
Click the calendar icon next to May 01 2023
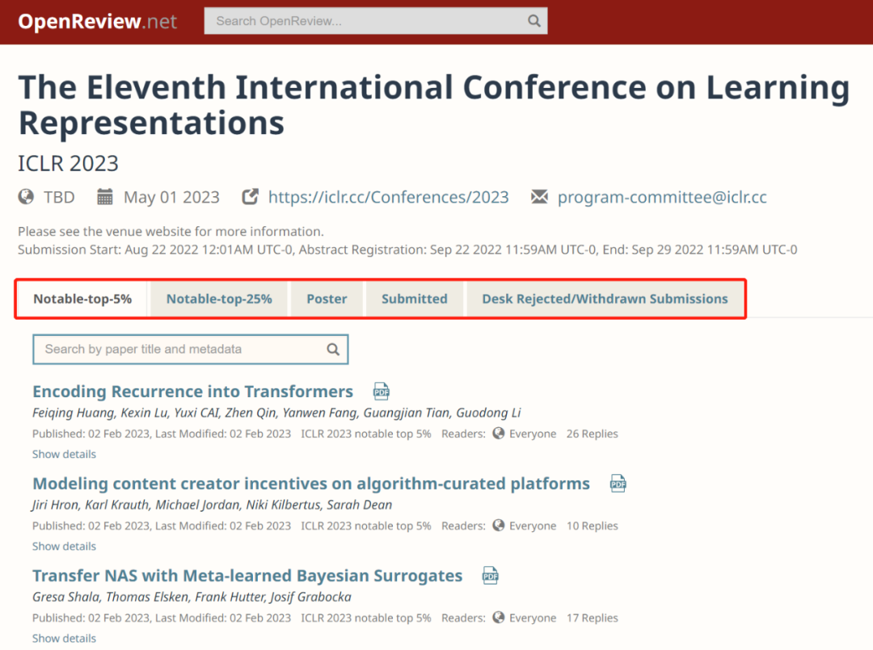point(104,196)
